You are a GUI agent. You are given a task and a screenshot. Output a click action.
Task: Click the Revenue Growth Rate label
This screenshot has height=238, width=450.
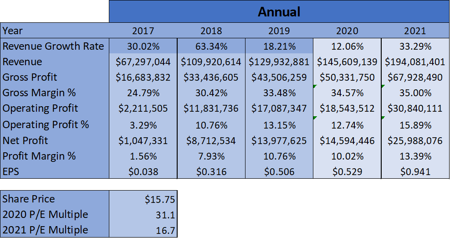(55, 46)
